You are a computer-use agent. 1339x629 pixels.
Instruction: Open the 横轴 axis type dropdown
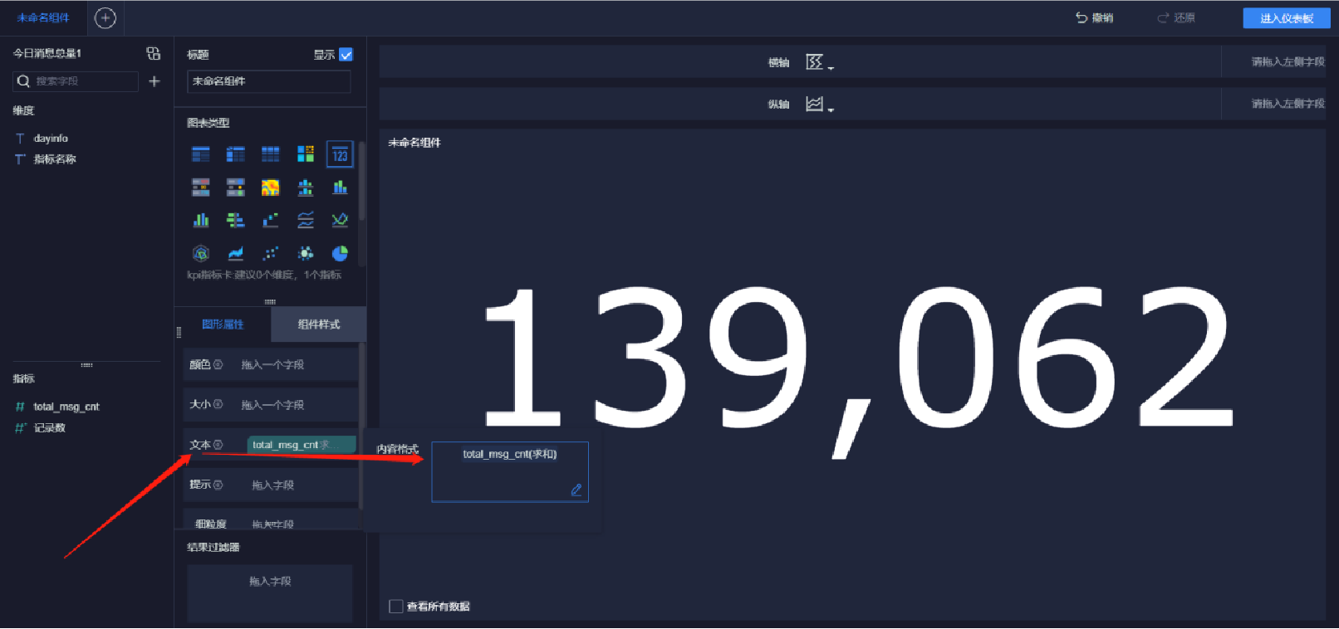(x=819, y=62)
